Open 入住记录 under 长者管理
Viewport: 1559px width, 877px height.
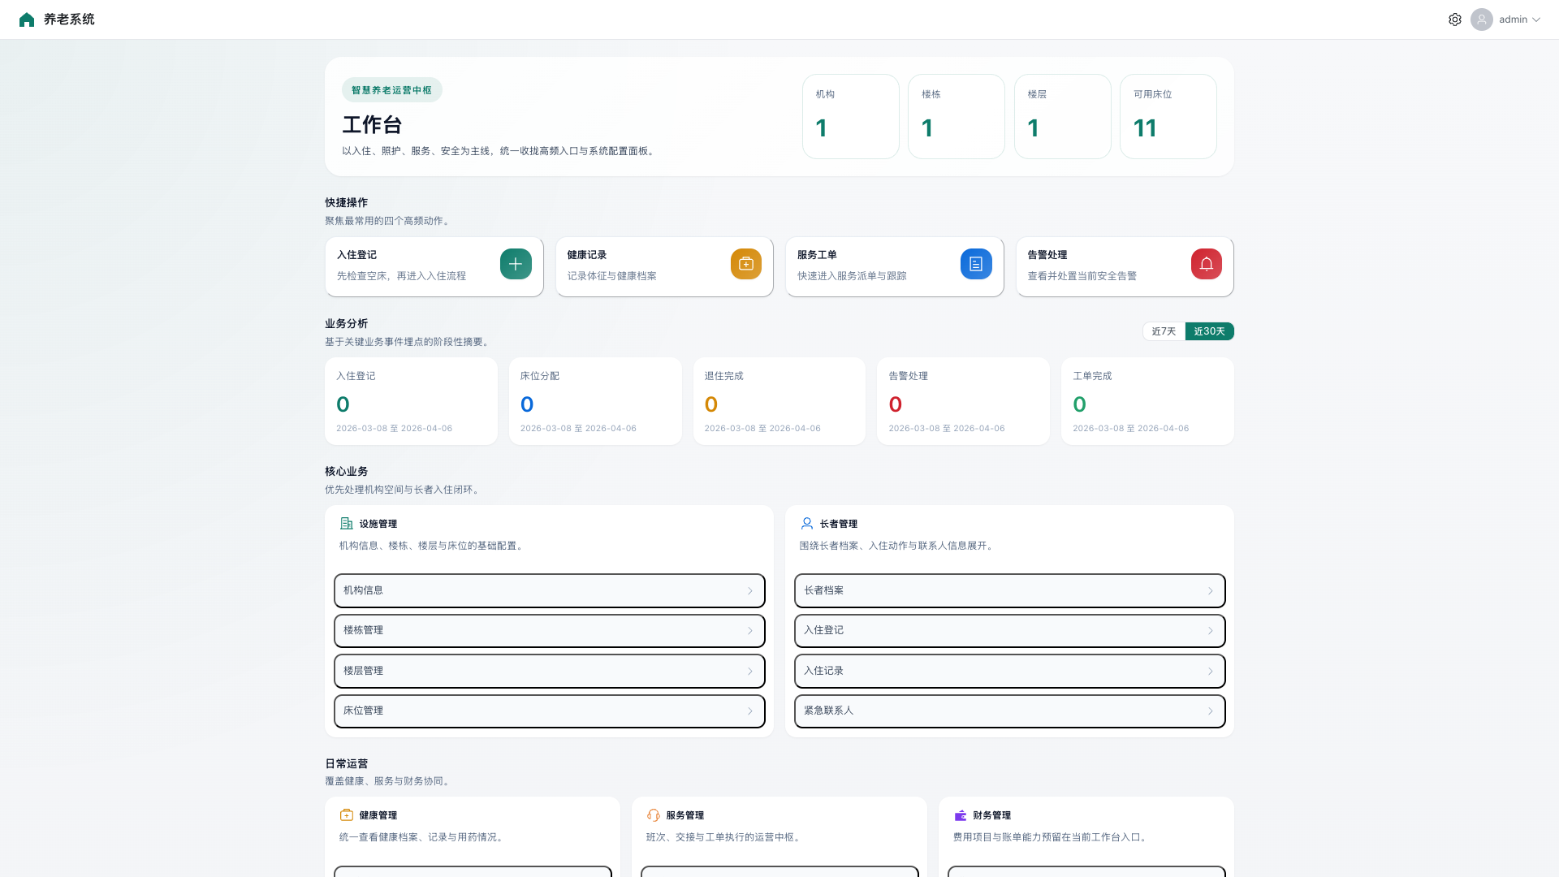1009,671
